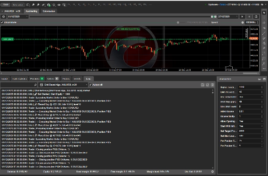Open more drawing tools ellipsis
Viewport: 268px width, 176px height.
(x=264, y=69)
